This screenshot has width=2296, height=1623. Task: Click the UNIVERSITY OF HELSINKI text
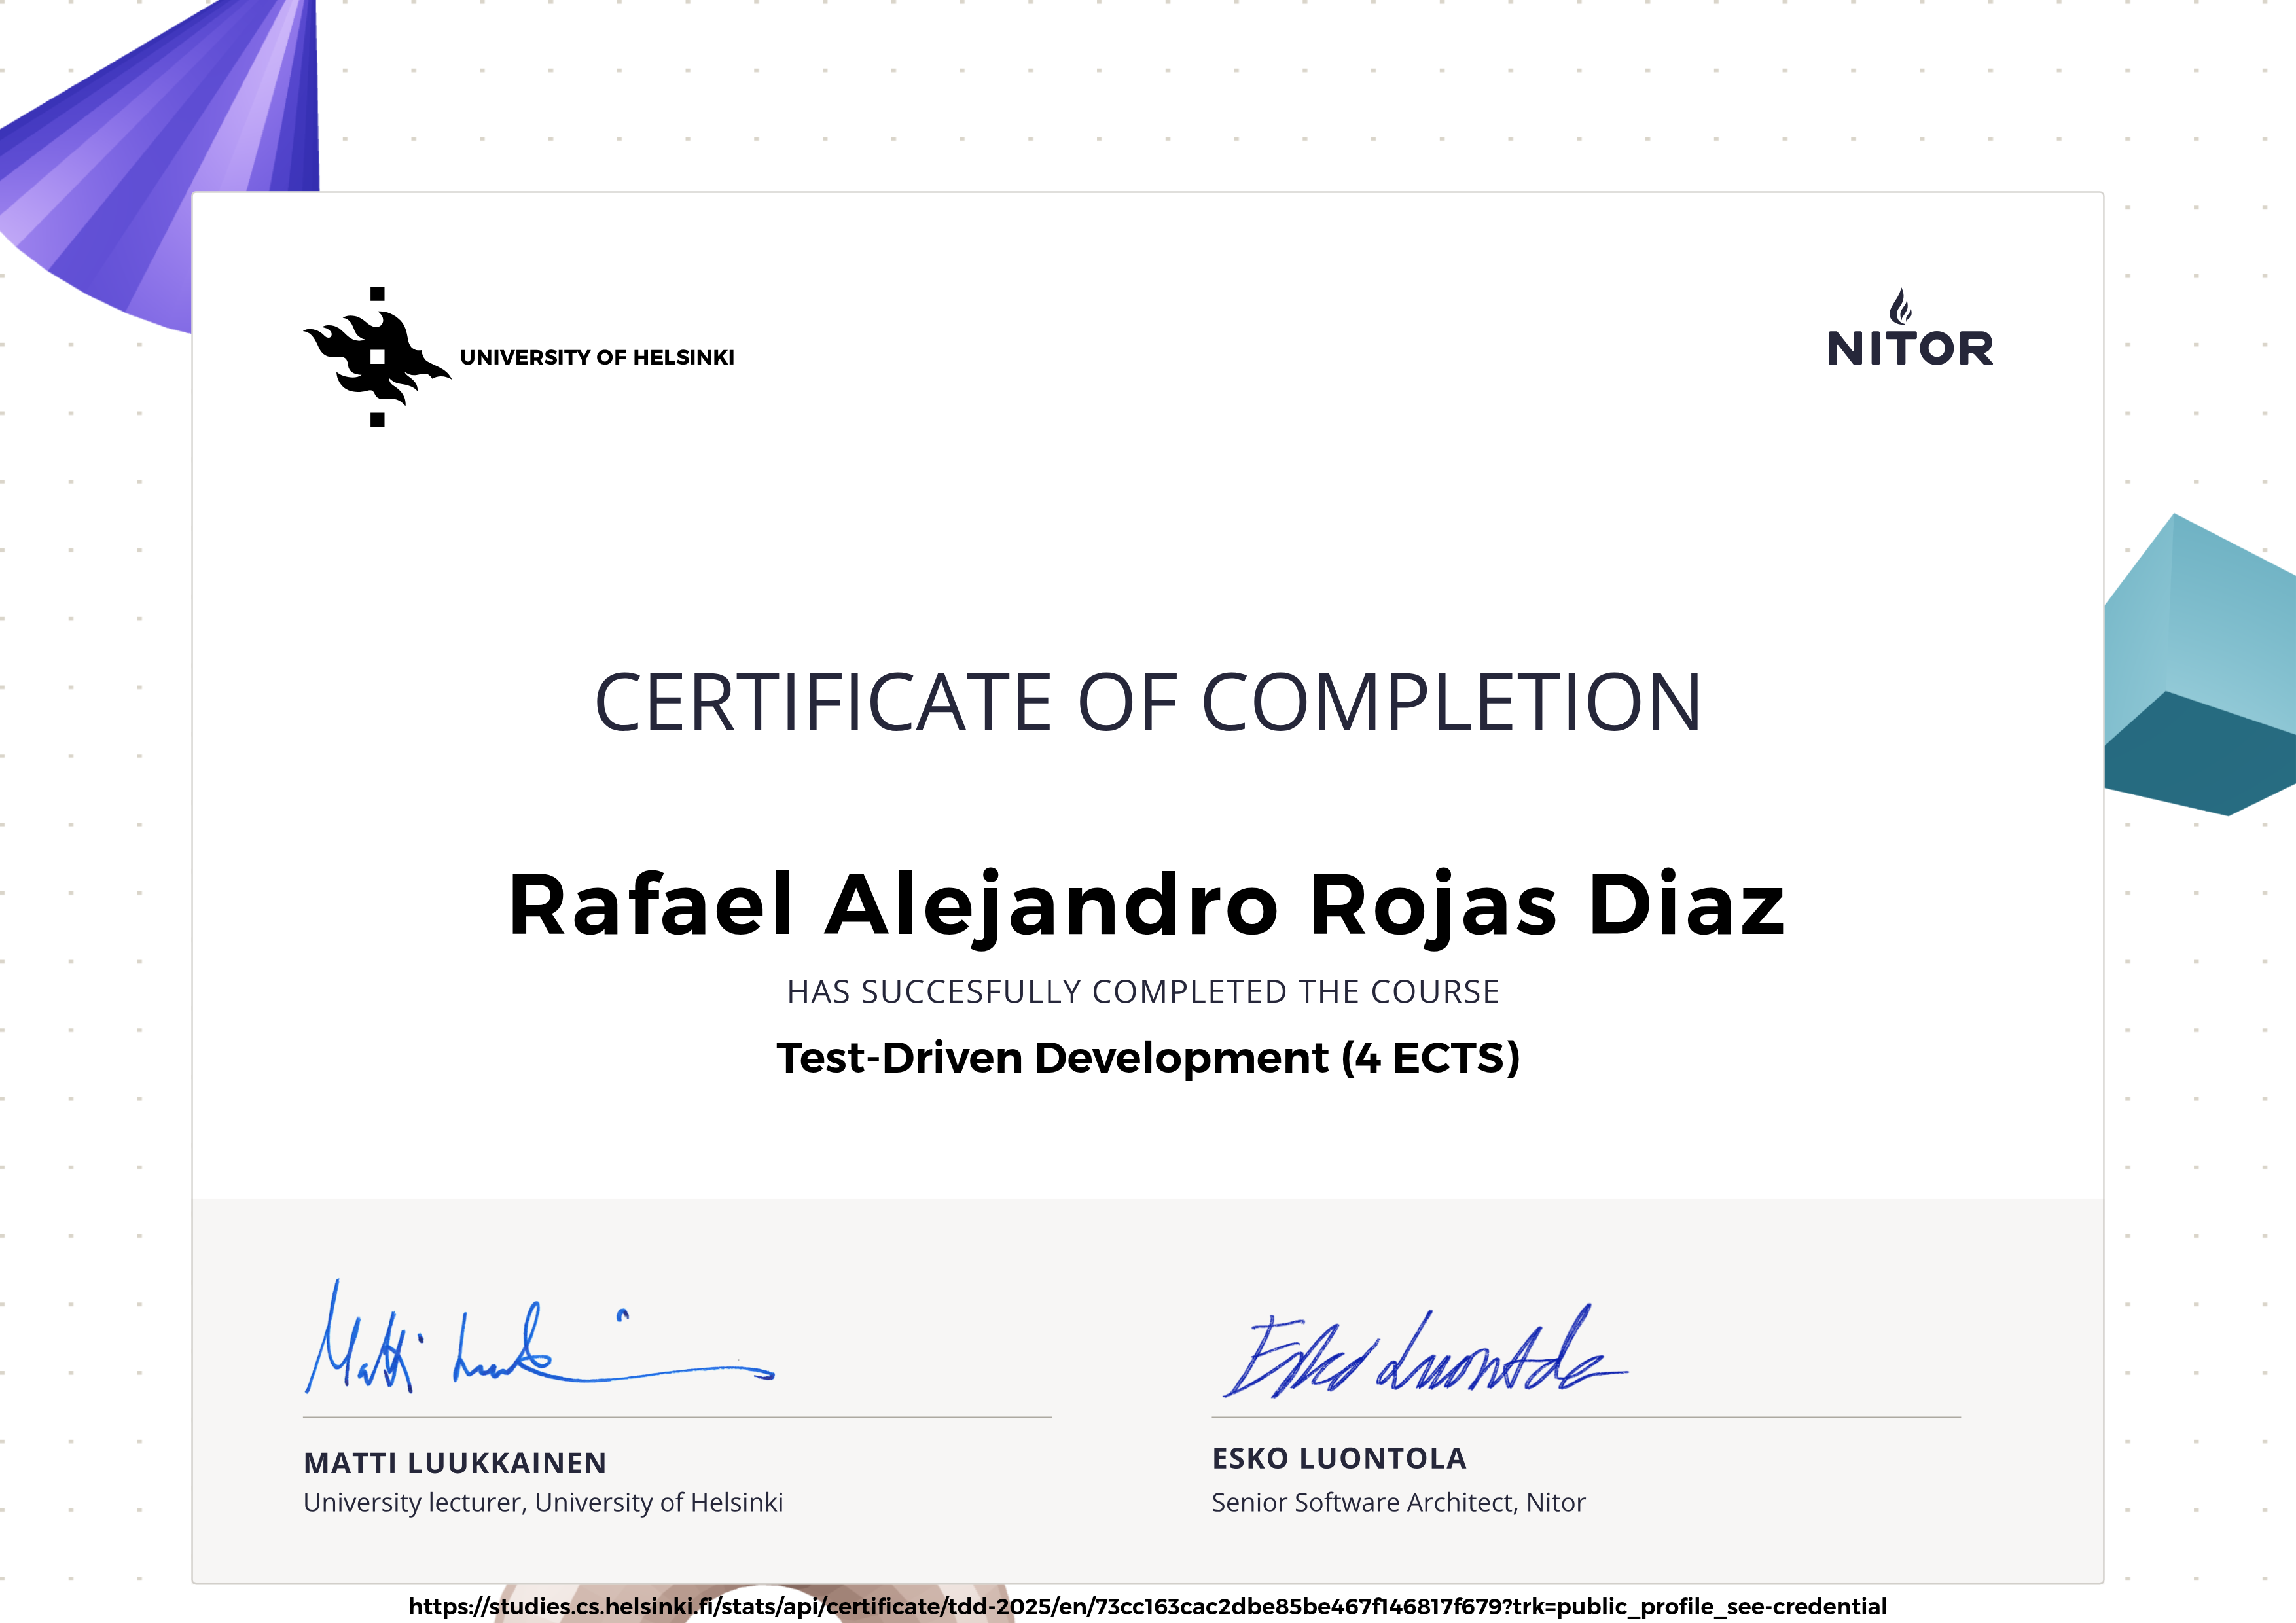[x=597, y=358]
